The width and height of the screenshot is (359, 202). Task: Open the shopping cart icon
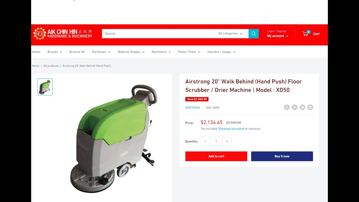click(x=306, y=33)
